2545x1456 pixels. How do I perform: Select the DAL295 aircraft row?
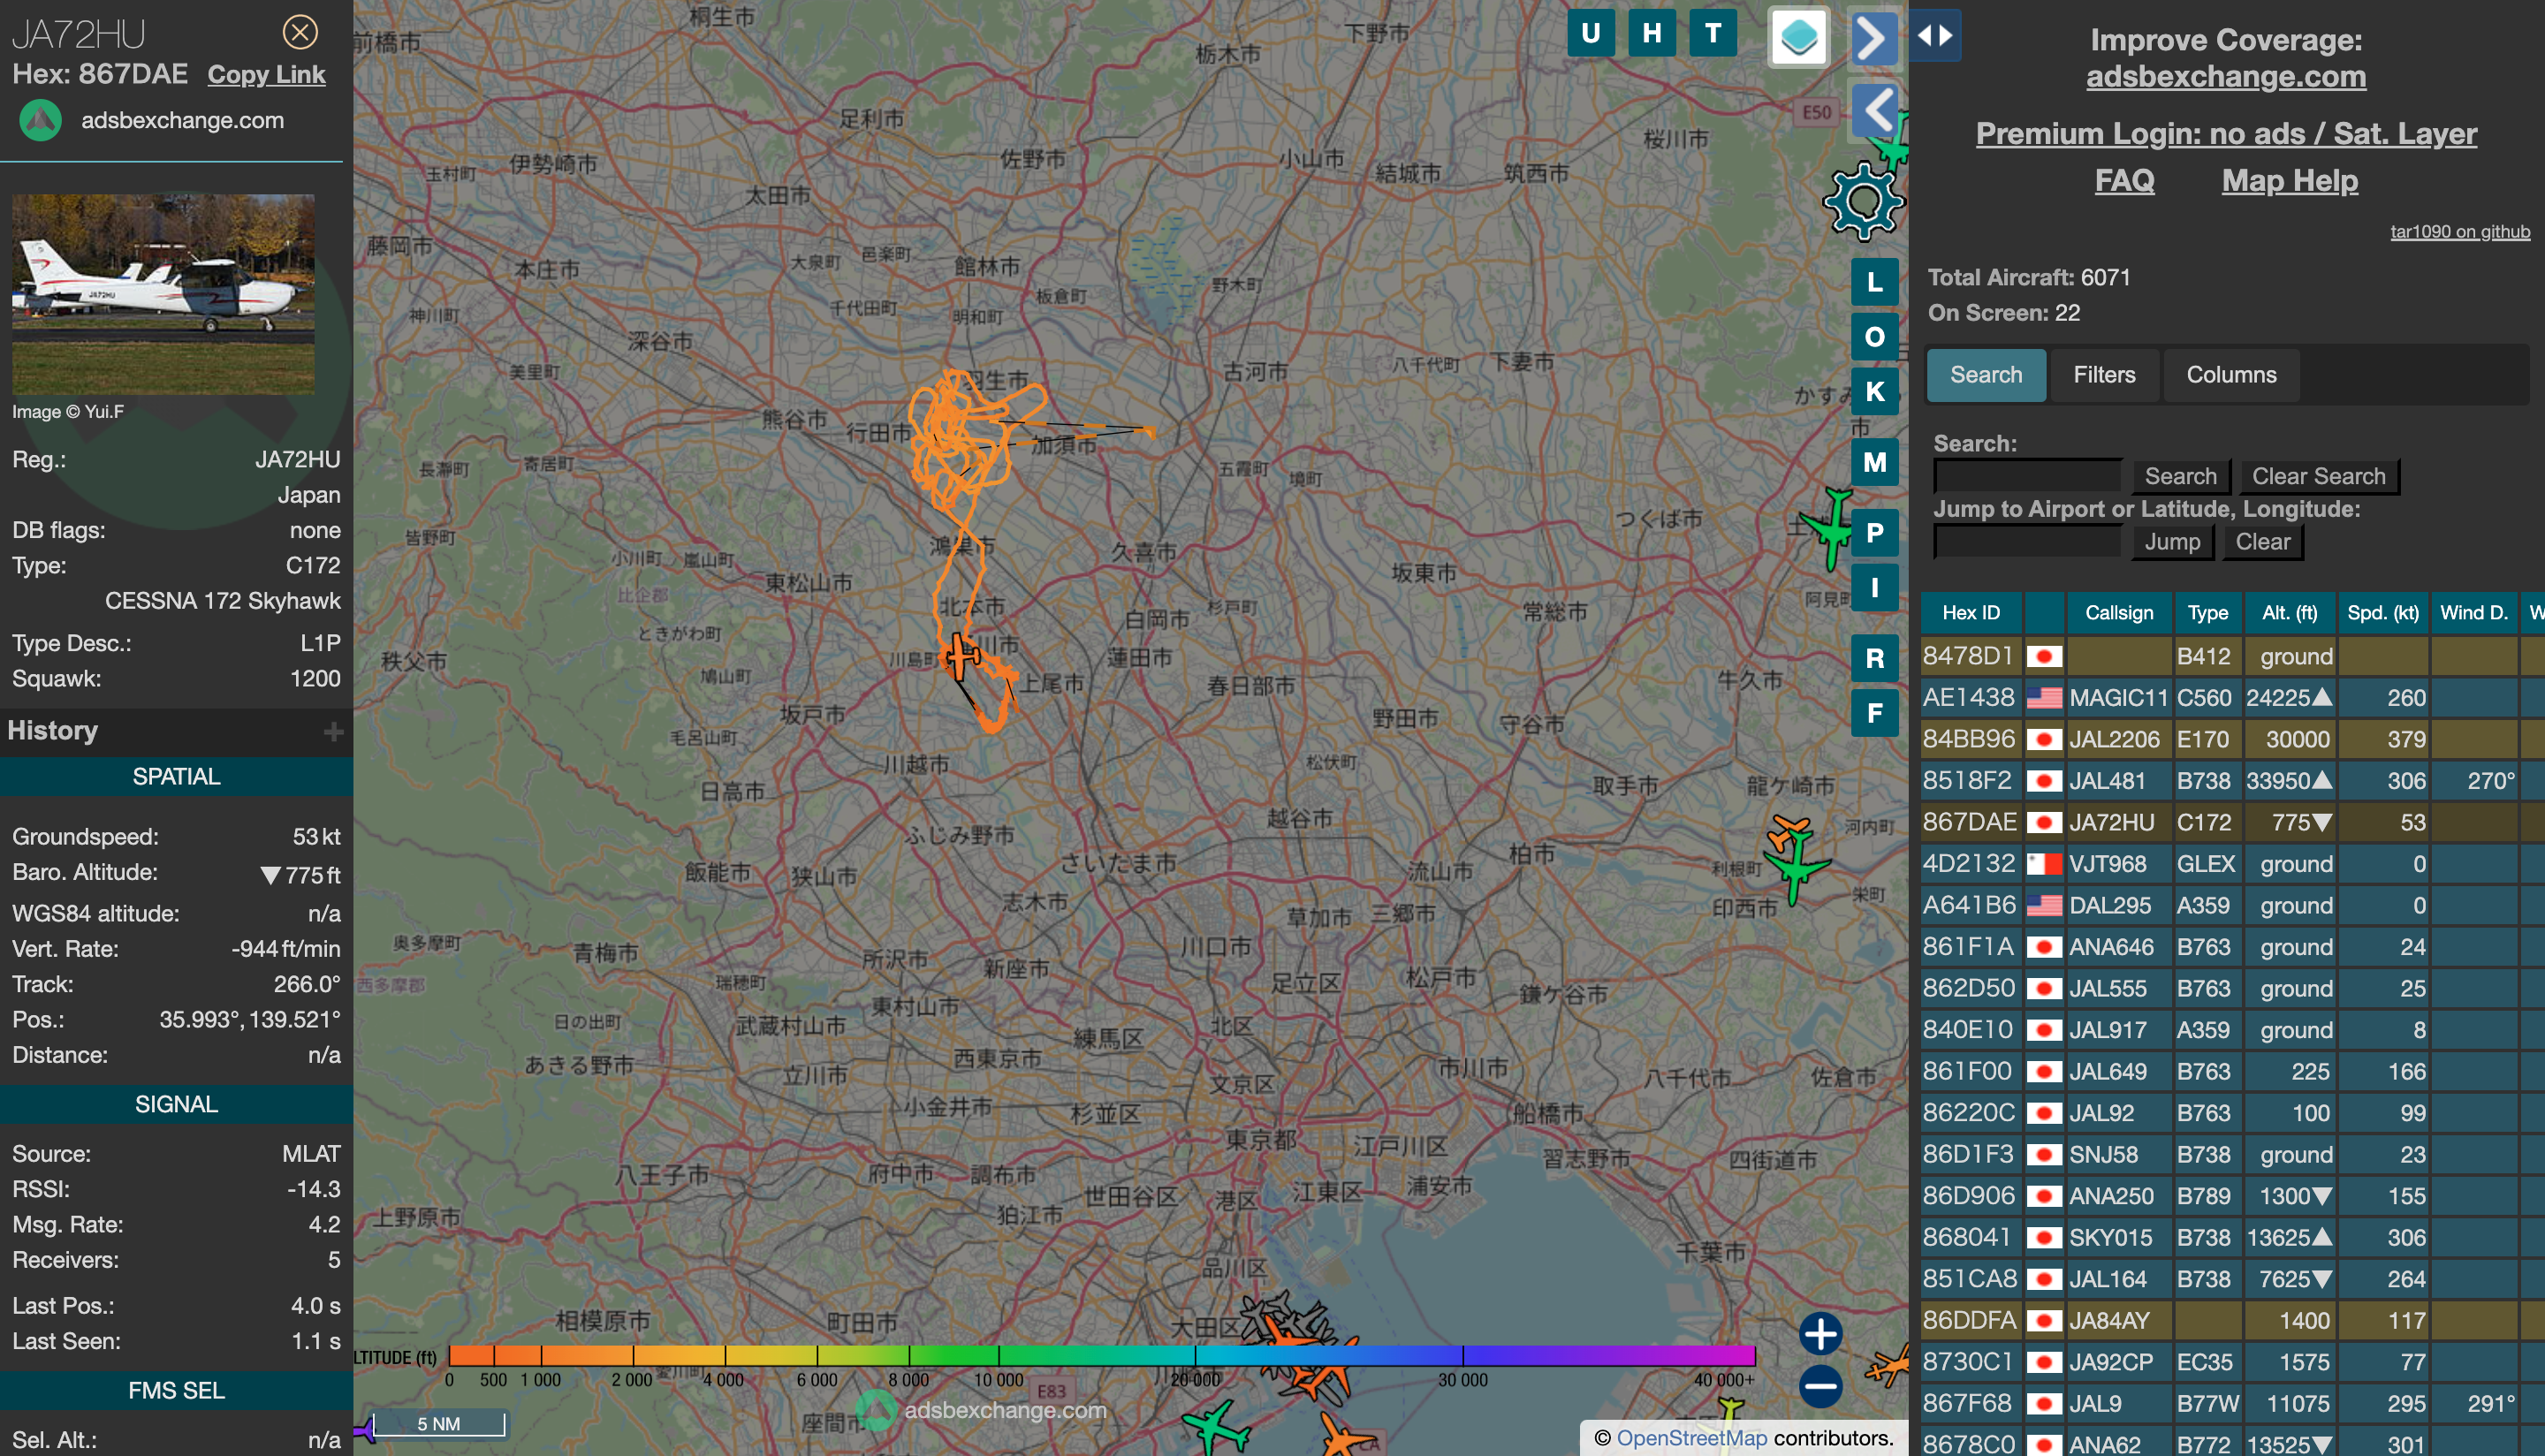pos(2232,905)
